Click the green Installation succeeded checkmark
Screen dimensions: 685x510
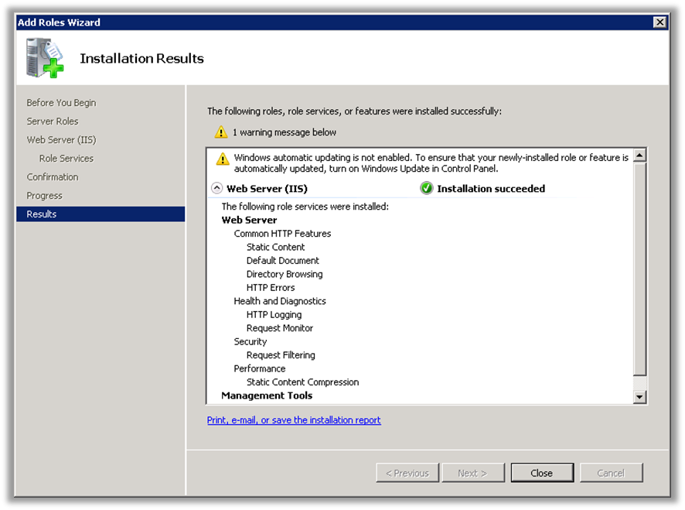pos(425,188)
